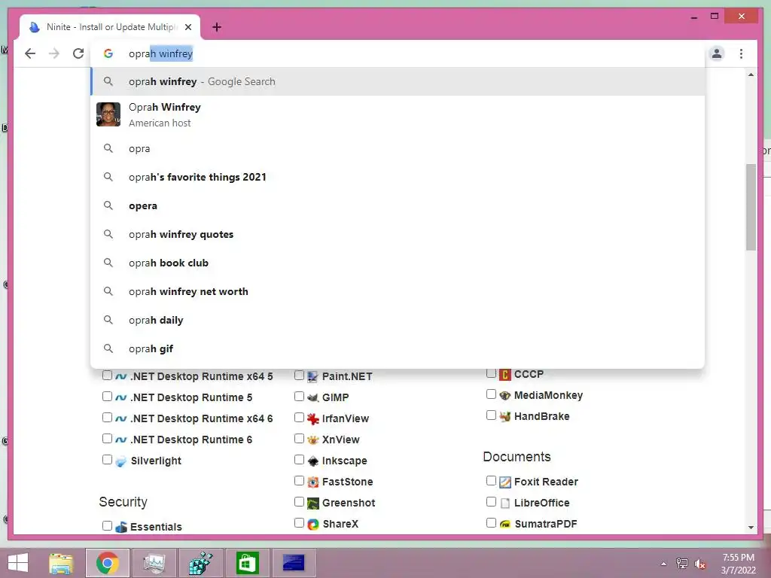Image resolution: width=771 pixels, height=578 pixels.
Task: Click page scrollbar down arrow
Action: (x=751, y=528)
